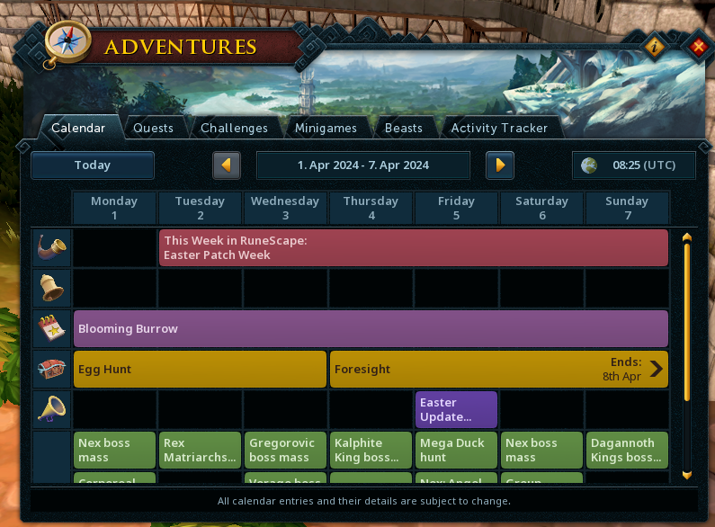This screenshot has height=527, width=715.
Task: Click the calendar scrollbar down arrow
Action: pos(687,475)
